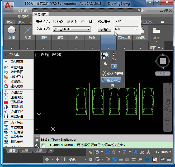This screenshot has height=167, width=175.
Task: Switch to the 默认 ribbon tab
Action: [10, 22]
